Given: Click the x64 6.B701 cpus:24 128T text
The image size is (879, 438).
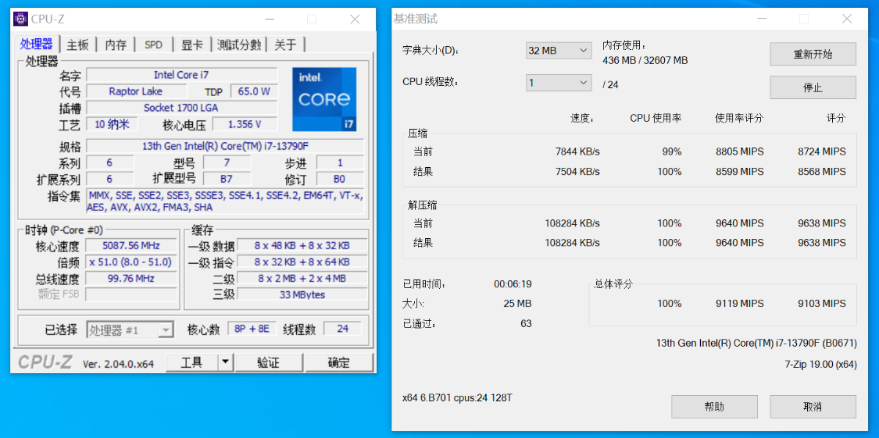Looking at the screenshot, I should [457, 398].
